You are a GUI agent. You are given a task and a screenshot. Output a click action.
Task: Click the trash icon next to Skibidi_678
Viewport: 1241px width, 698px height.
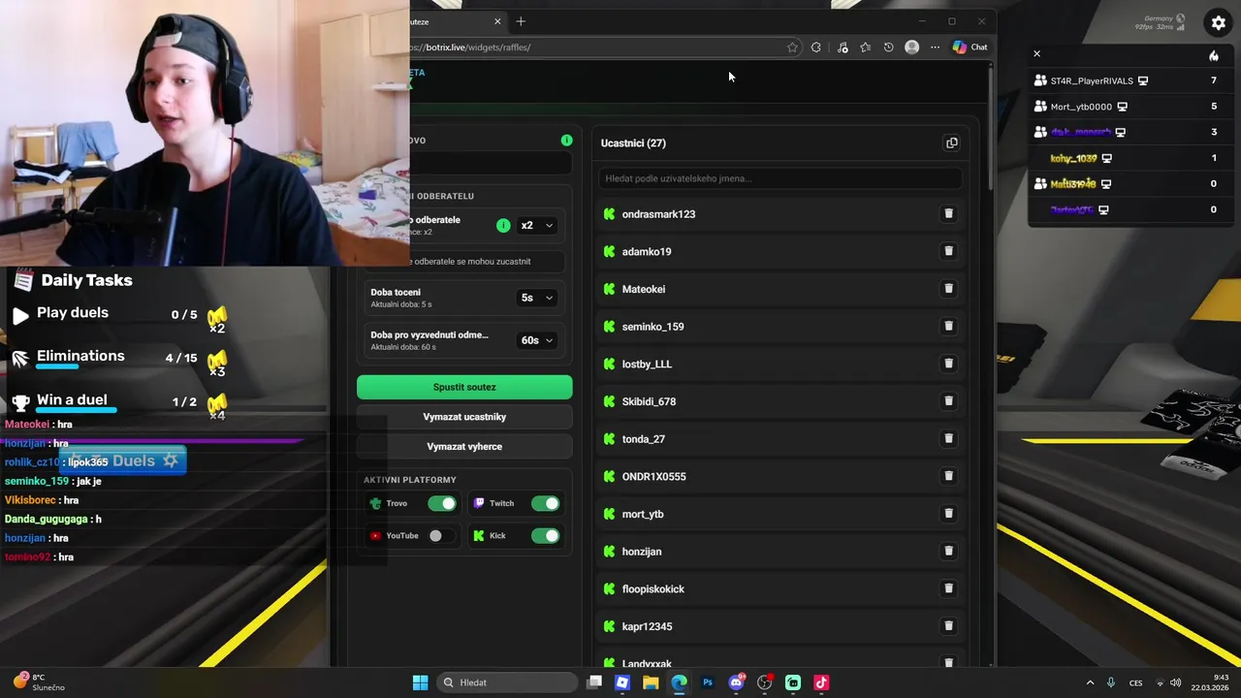[x=949, y=400]
